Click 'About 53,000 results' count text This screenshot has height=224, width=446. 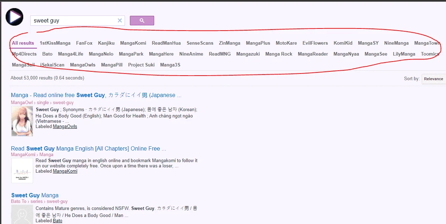click(x=47, y=78)
